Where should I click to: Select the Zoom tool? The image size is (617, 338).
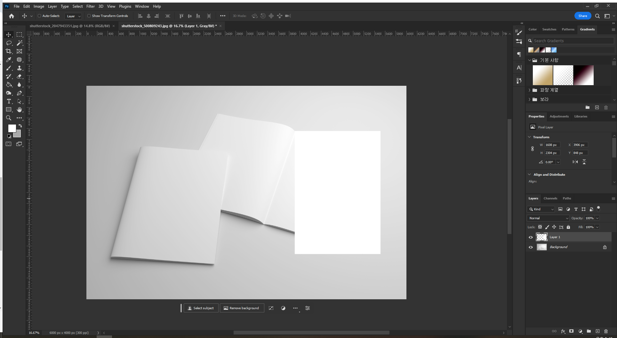[x=9, y=118]
